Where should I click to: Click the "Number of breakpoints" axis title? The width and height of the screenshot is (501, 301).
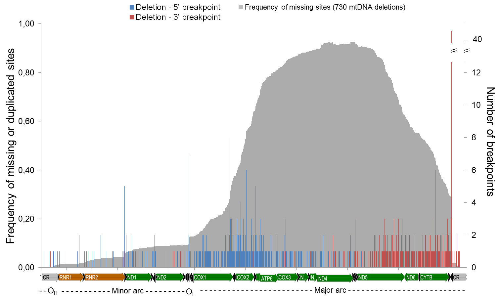pyautogui.click(x=490, y=142)
